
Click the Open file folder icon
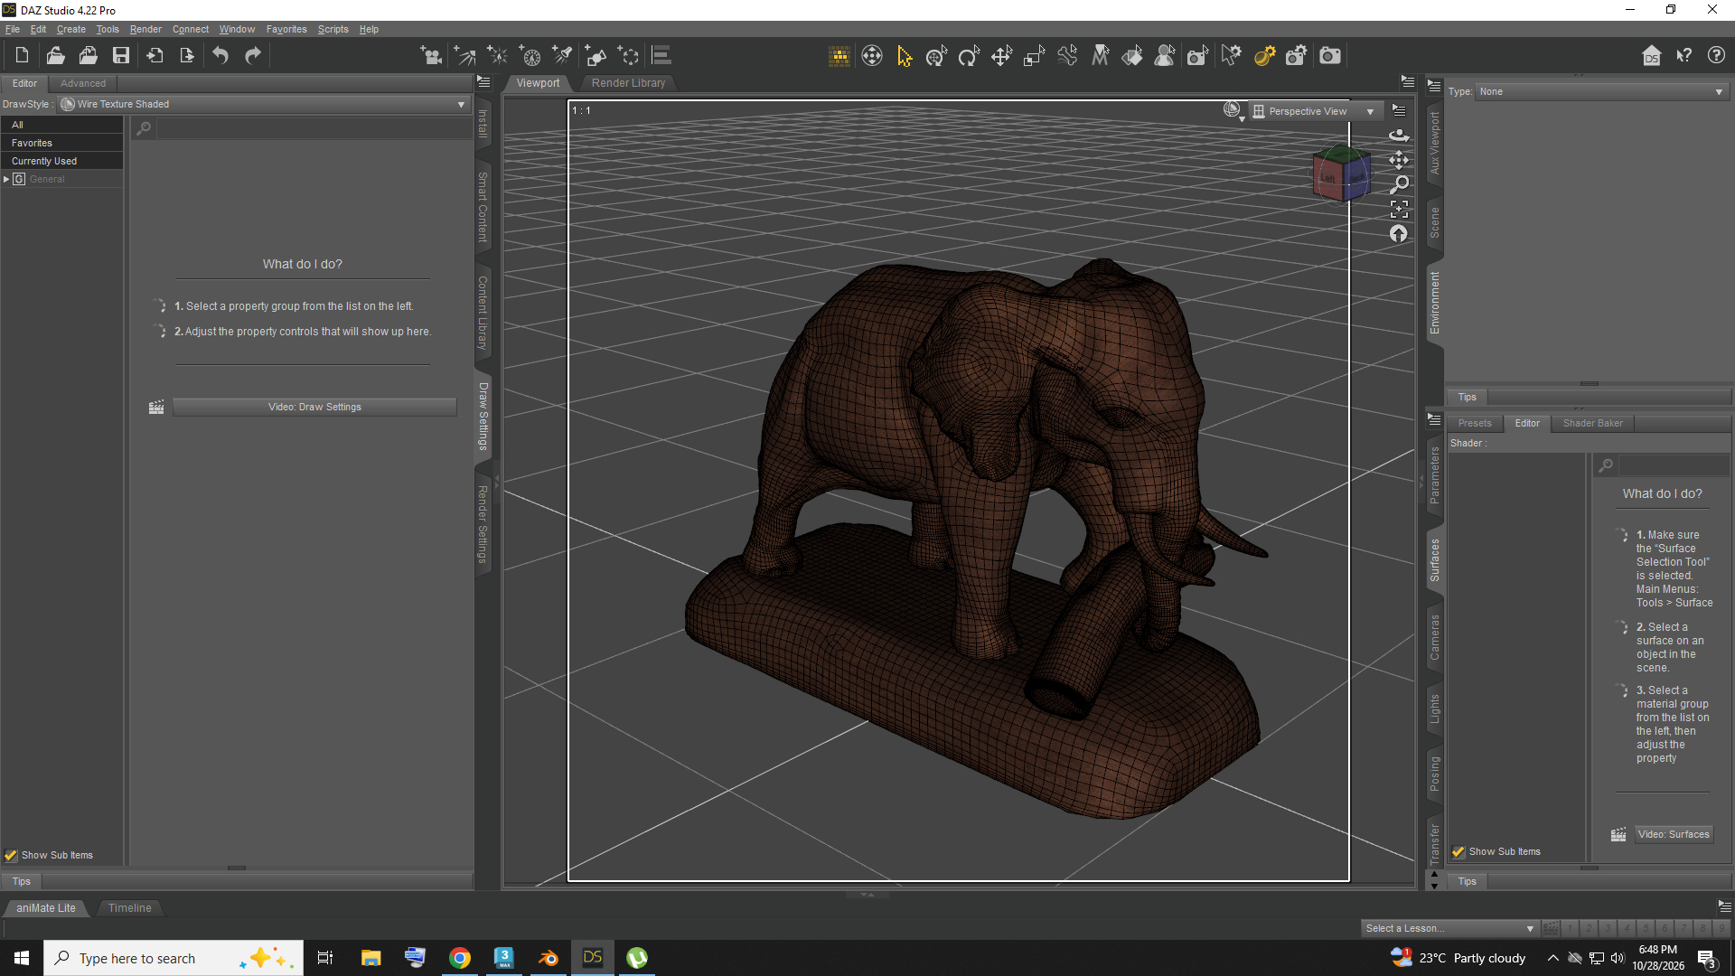55,56
